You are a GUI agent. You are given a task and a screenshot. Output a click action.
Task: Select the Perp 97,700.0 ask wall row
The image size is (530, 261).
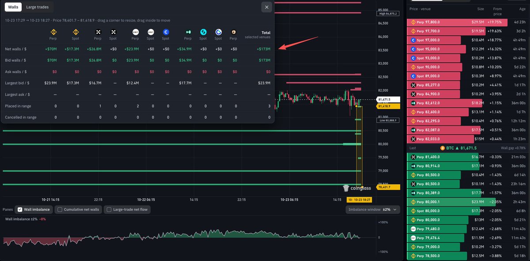(468, 31)
